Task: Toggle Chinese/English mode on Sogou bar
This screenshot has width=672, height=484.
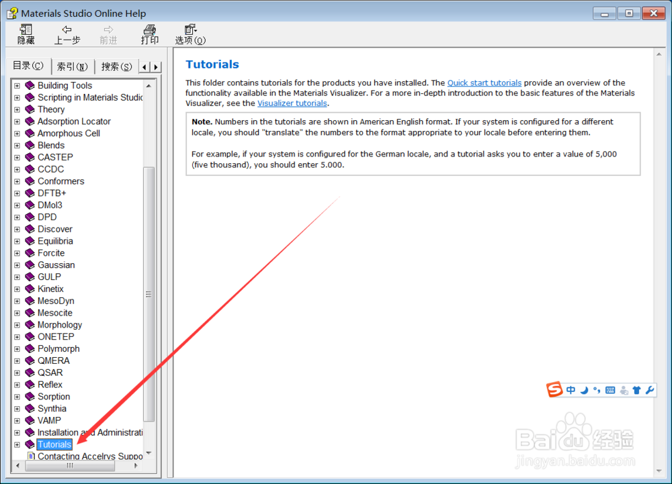Action: pyautogui.click(x=571, y=390)
